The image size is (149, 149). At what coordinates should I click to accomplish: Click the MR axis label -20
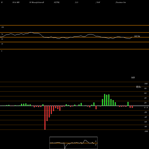point(145,112)
